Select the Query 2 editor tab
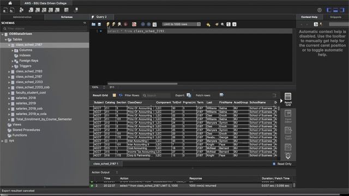Image resolution: width=349 pixels, height=196 pixels. 101,17
